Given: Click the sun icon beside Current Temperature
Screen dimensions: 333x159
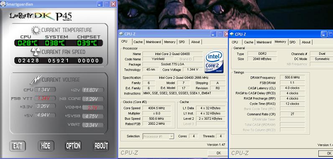Looking at the screenshot, I should [36, 30].
